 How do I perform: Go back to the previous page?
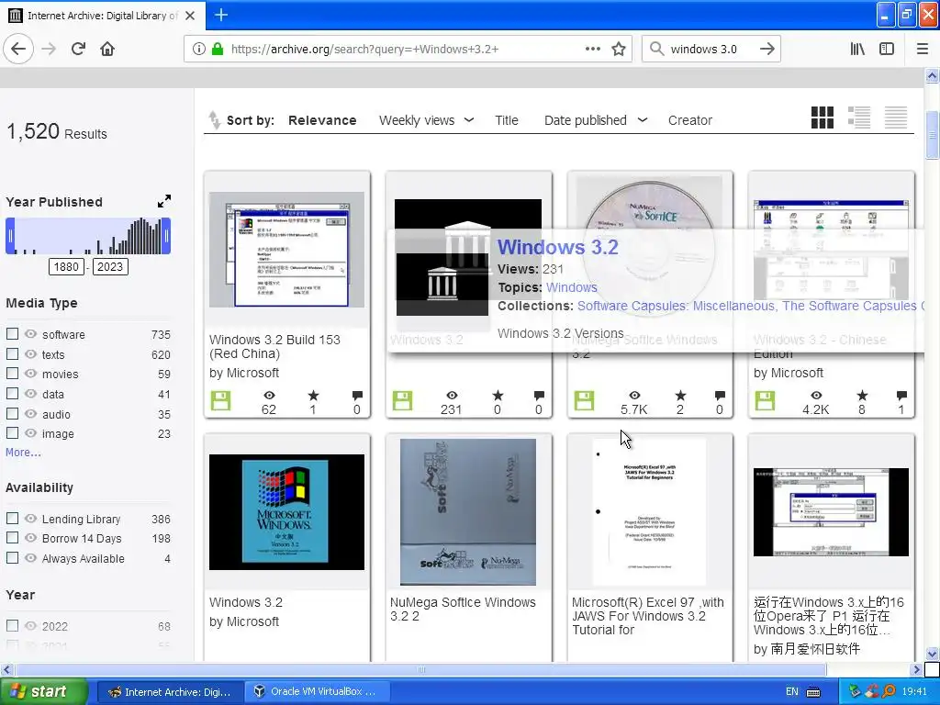coord(18,50)
